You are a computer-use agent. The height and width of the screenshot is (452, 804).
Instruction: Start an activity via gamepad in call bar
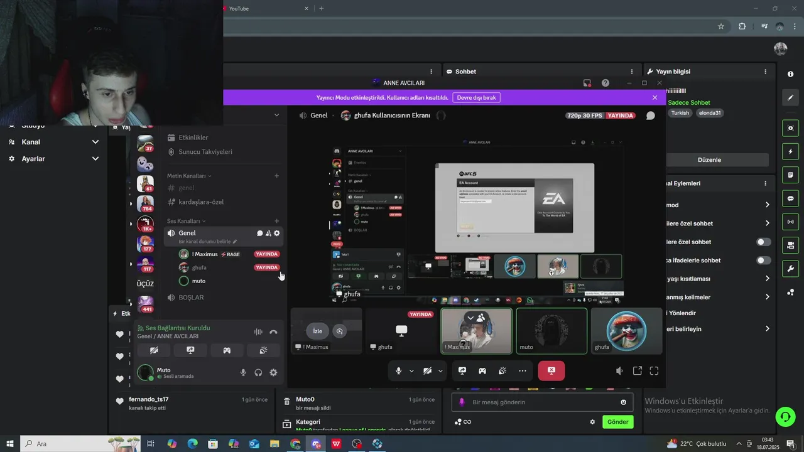[482, 371]
